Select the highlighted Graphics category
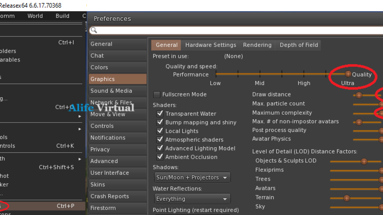 118,79
